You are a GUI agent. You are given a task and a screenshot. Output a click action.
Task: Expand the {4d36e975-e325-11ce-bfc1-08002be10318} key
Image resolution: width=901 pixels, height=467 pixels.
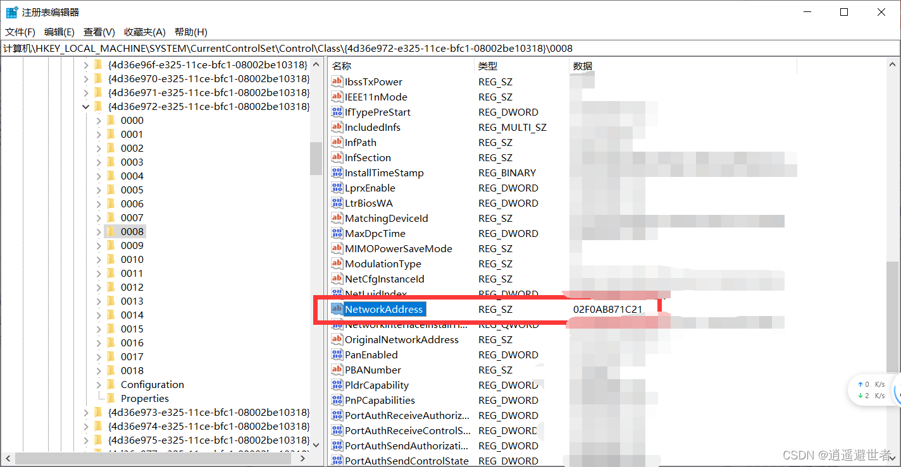click(x=86, y=440)
